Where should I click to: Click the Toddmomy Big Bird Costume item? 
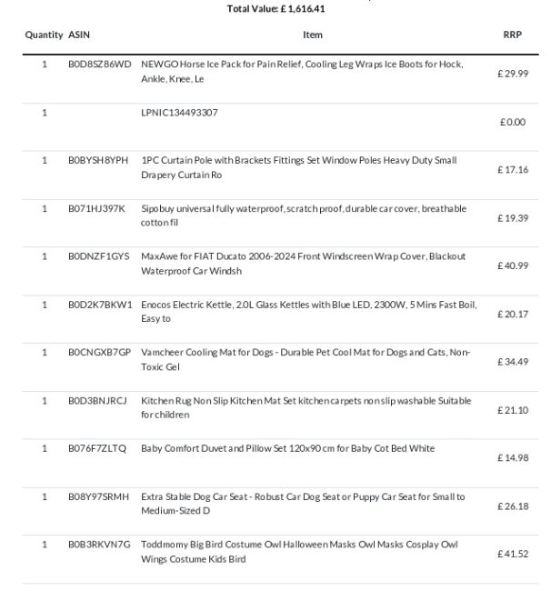coord(299,552)
